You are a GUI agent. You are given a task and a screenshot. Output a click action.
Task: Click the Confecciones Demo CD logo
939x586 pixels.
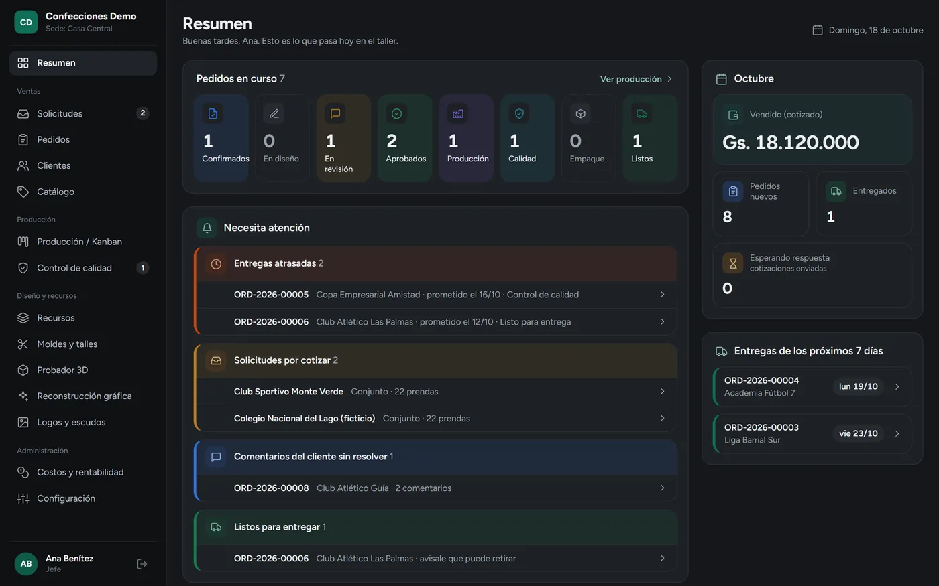coord(26,22)
